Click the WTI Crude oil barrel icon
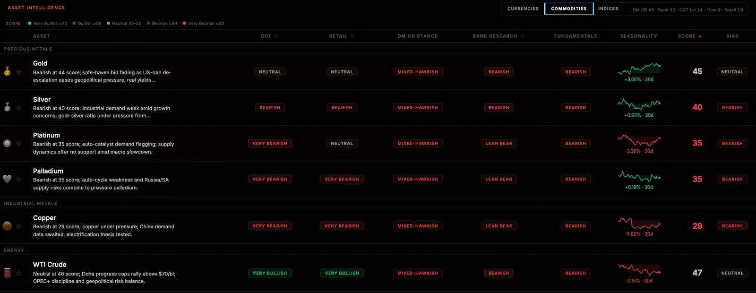Image resolution: width=756 pixels, height=293 pixels. (7, 273)
